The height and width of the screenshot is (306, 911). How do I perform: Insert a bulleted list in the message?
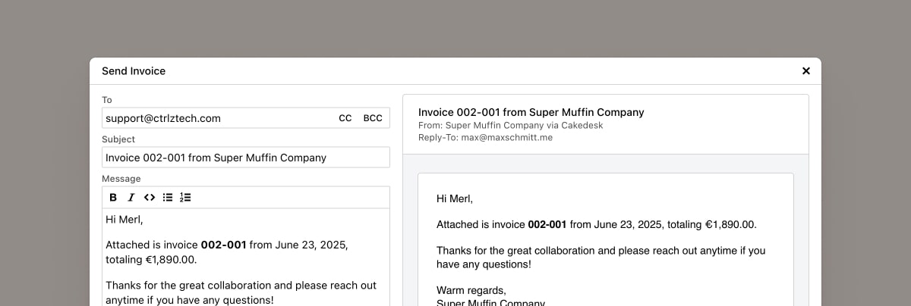(168, 198)
